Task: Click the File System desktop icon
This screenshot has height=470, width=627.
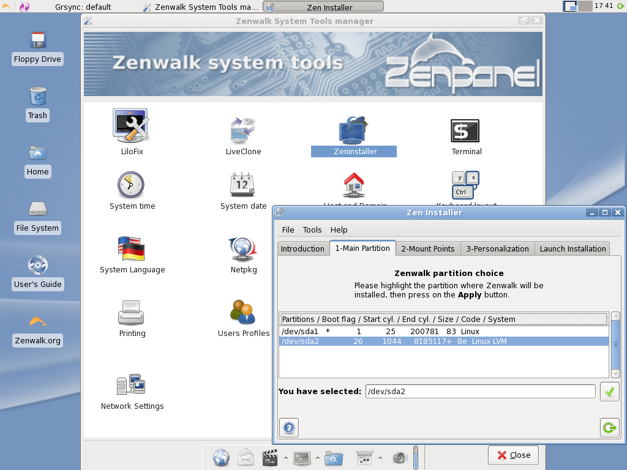Action: pos(38,209)
